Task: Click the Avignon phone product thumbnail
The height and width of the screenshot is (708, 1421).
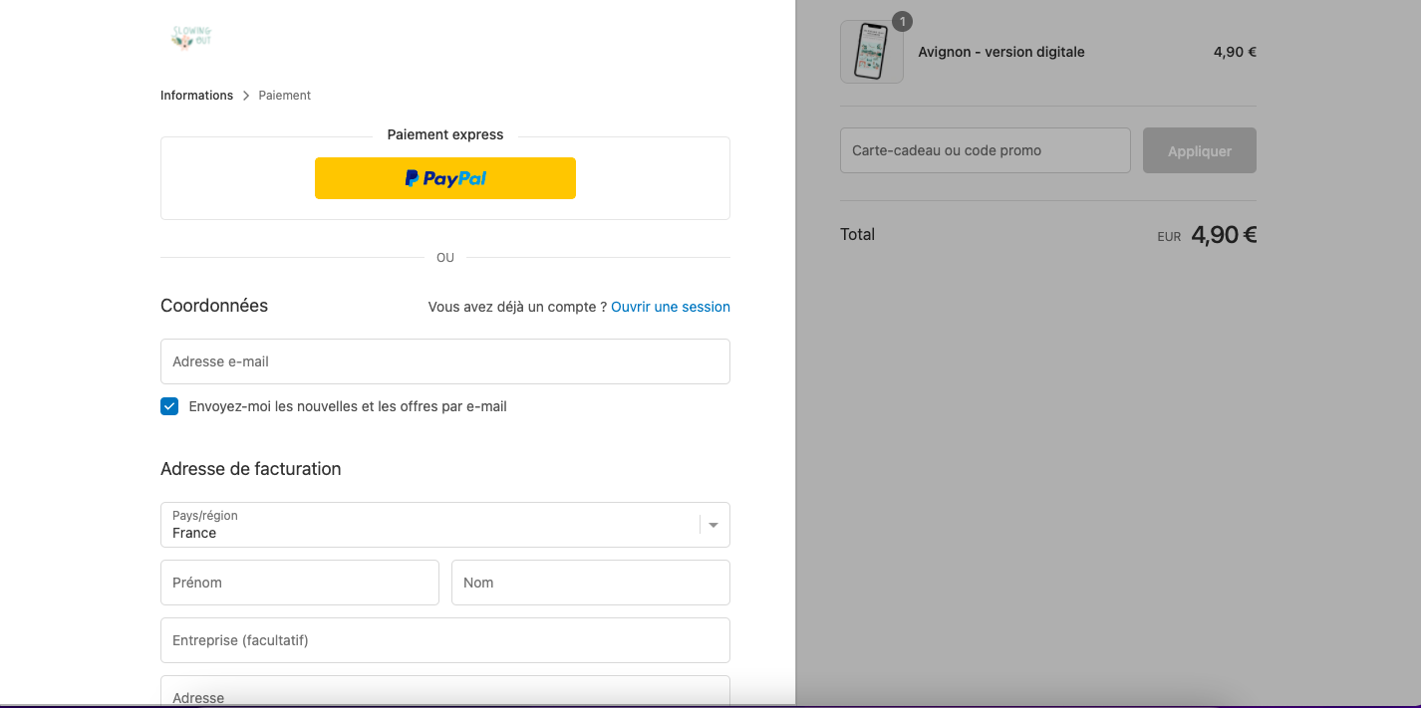Action: 872,52
